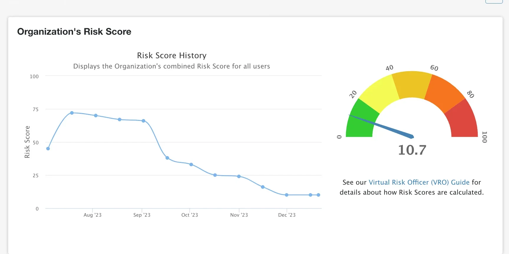Click the Risk Score History chart title
This screenshot has height=254, width=509.
(172, 56)
